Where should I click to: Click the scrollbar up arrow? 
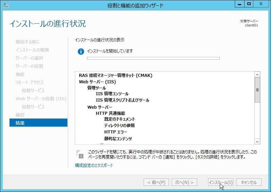(x=257, y=74)
